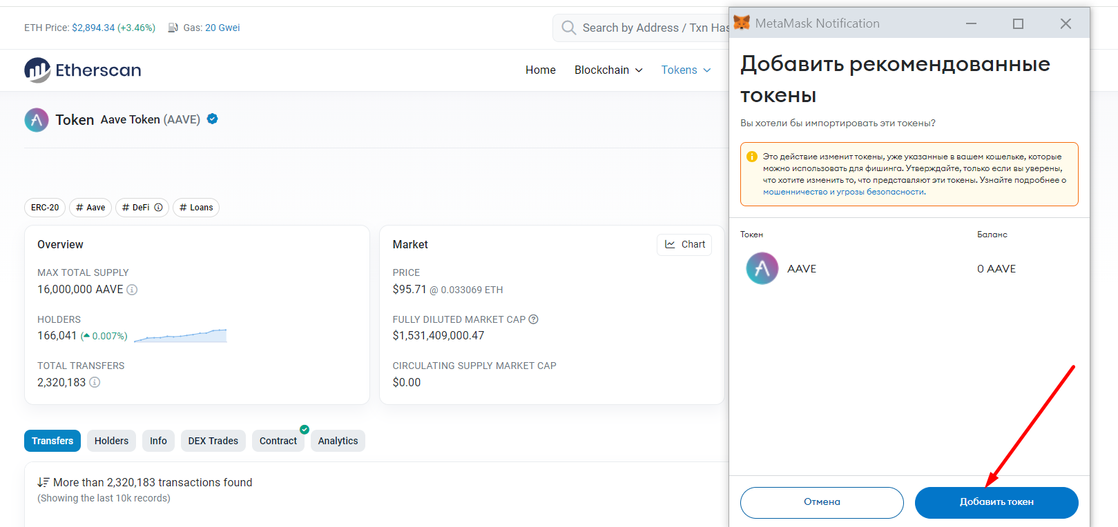1118x527 pixels.
Task: Click the Добавить токен button
Action: pos(996,503)
